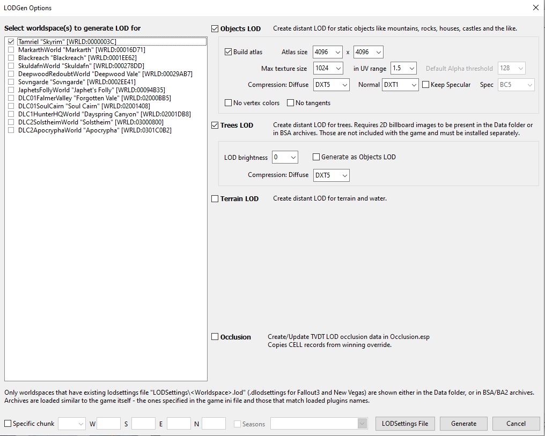This screenshot has height=436, width=545.
Task: Check the DLC2SolstheimWorld "Solstheim" checkbox
Action: [11, 122]
